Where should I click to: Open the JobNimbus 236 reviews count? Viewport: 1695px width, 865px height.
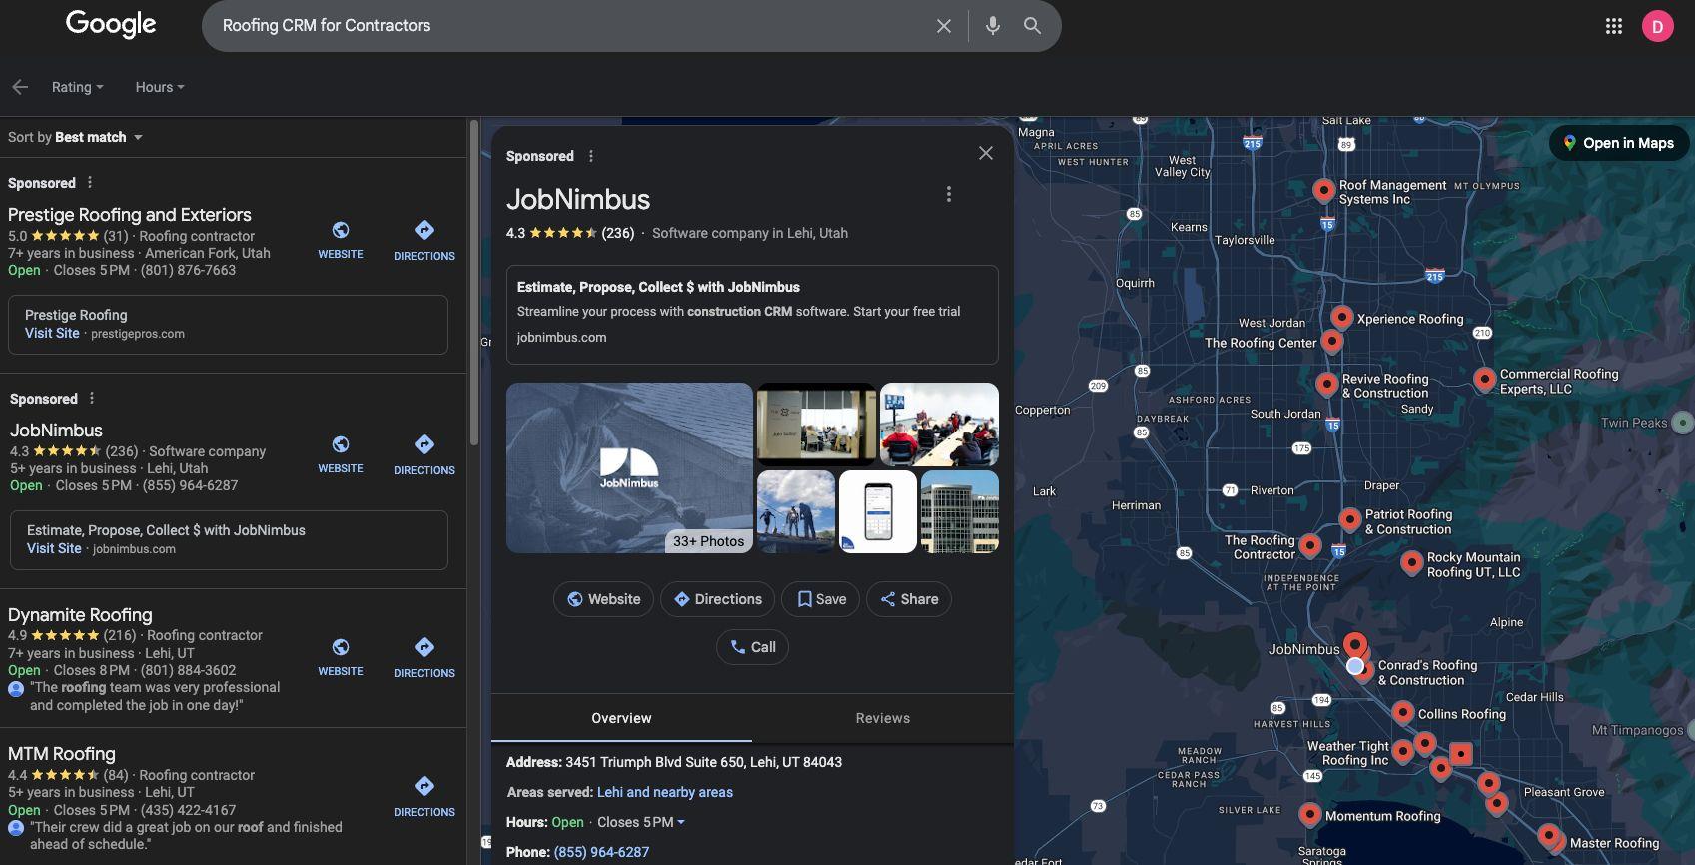point(618,233)
